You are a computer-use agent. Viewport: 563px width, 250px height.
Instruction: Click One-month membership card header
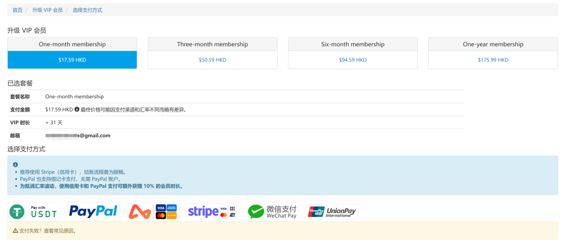72,45
